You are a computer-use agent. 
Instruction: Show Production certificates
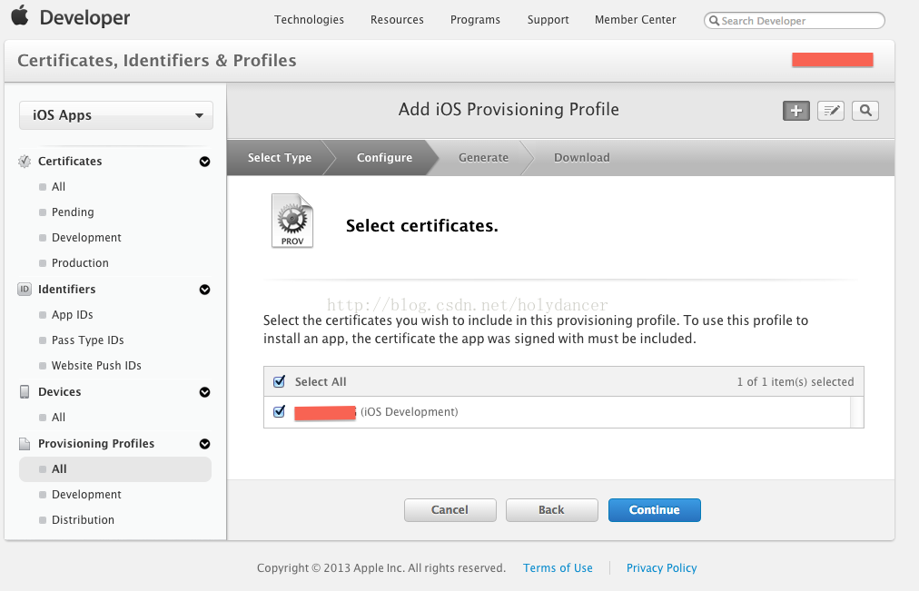click(x=80, y=263)
